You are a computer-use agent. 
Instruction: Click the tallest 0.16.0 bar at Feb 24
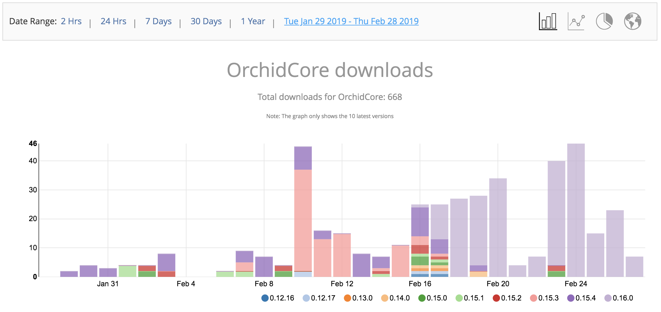(576, 210)
